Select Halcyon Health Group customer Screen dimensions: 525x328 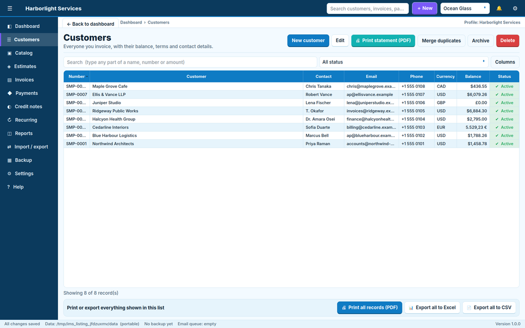click(114, 119)
